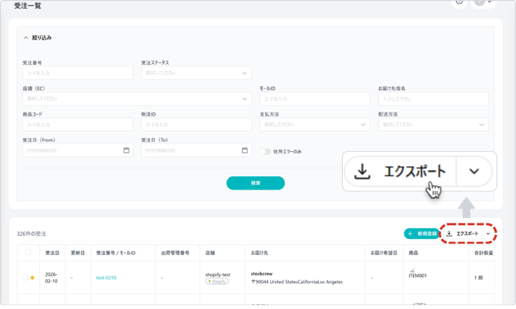Image resolution: width=516 pixels, height=309 pixels.
Task: Click the help icon in the top-right header
Action: [x=460, y=2]
